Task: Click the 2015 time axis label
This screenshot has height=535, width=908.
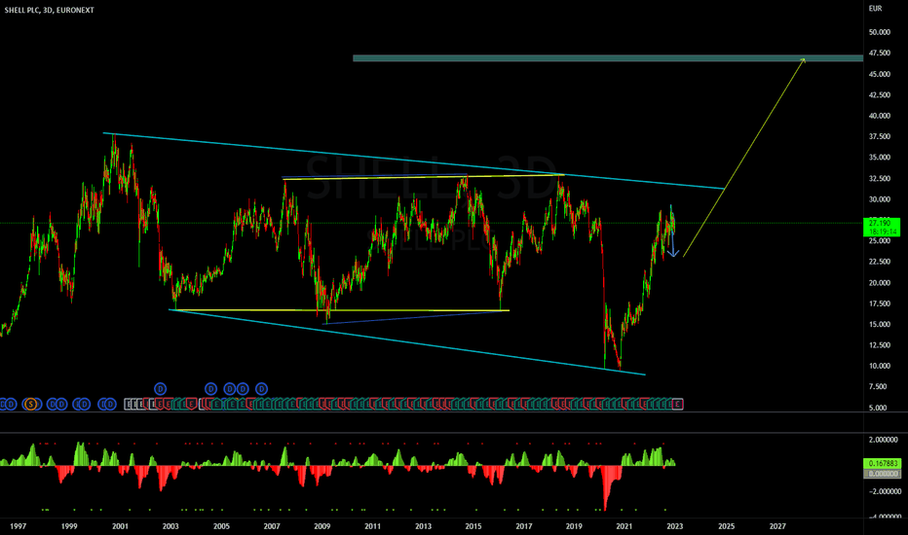Action: pos(473,525)
